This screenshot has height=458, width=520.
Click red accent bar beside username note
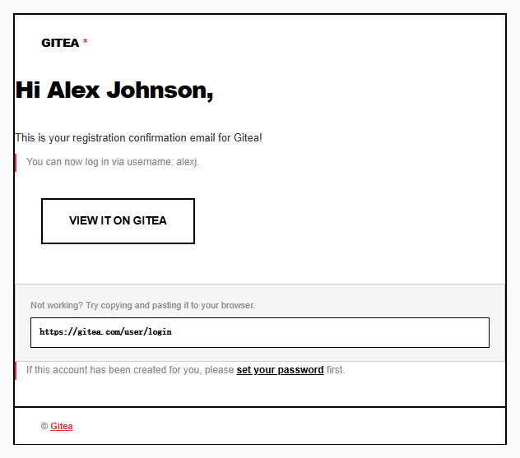[x=16, y=163]
